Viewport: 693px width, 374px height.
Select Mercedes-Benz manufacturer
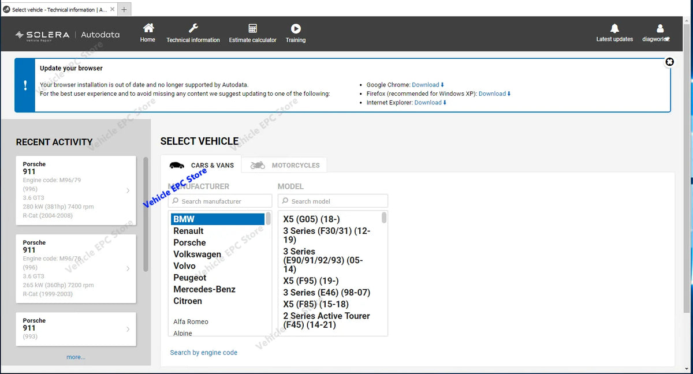pos(204,289)
